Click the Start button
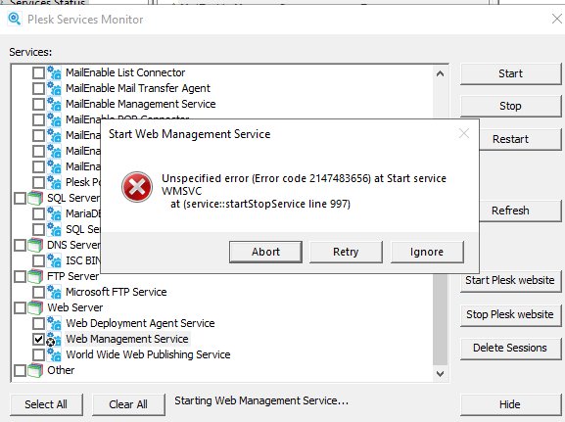This screenshot has width=565, height=422. point(510,73)
